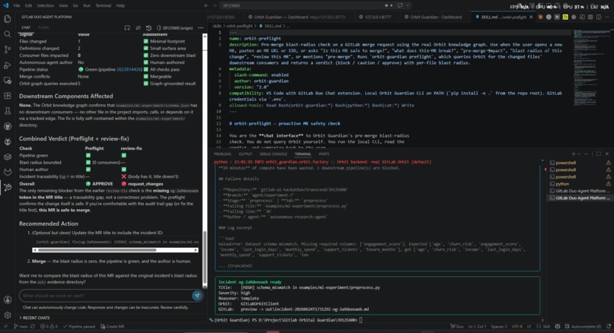Screen dimensions: 614x333
Task: Open the Source Control view
Action: [7, 49]
